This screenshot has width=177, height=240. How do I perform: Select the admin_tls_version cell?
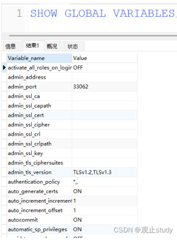[39, 172]
